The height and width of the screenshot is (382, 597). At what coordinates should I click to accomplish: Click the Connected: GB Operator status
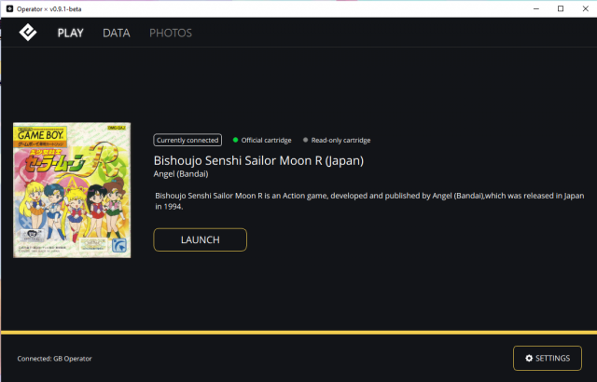(x=54, y=359)
